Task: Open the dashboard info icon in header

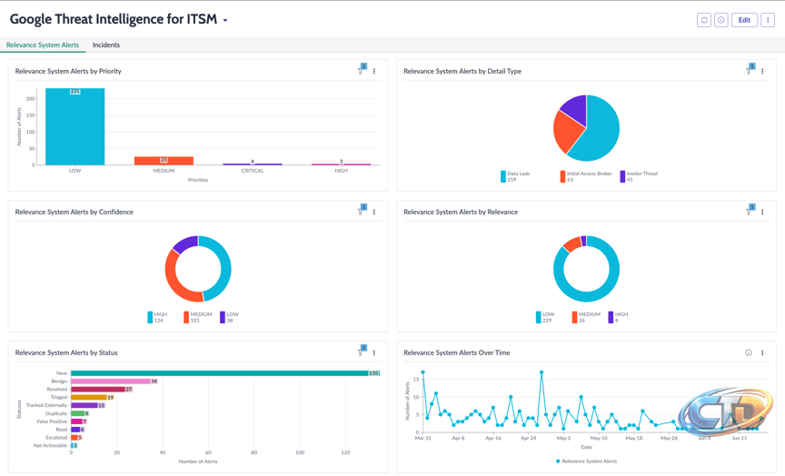Action: click(720, 20)
